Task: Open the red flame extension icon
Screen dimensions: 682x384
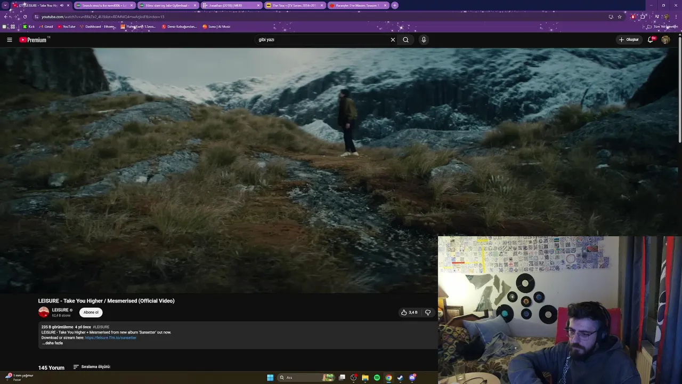Action: (633, 17)
